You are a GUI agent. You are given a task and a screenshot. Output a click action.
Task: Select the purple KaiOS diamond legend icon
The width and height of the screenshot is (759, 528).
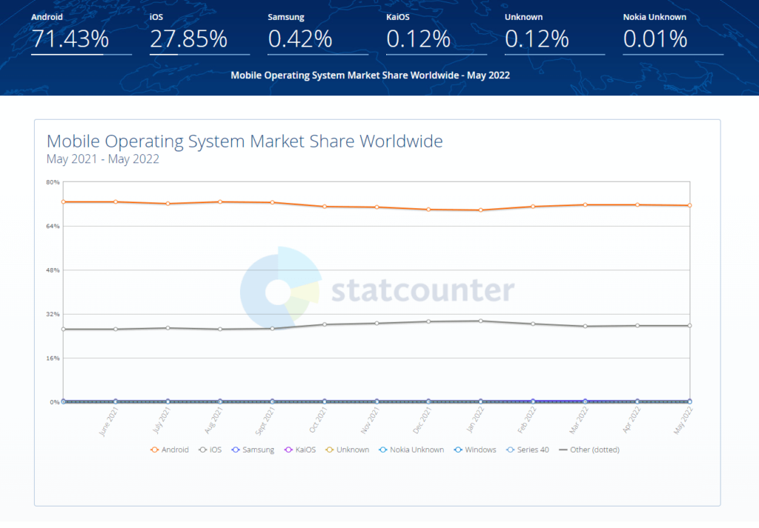point(289,450)
